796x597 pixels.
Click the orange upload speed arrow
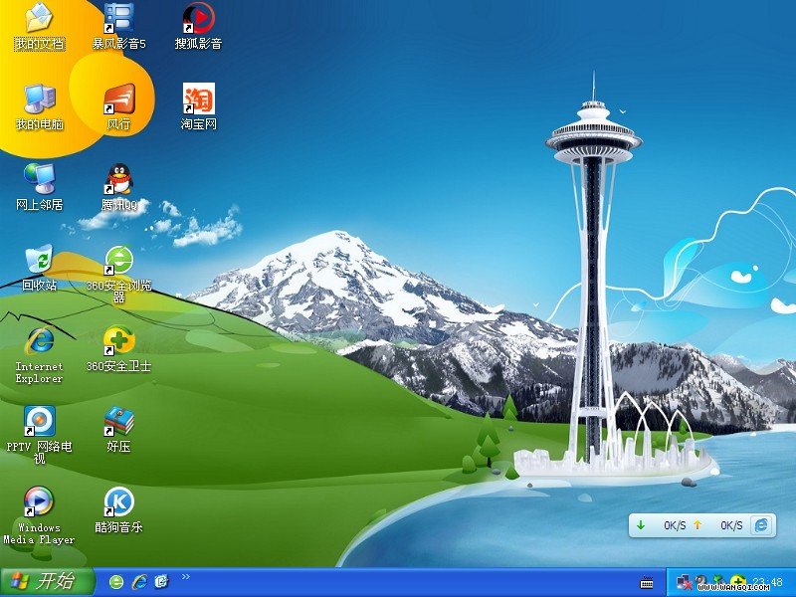pyautogui.click(x=697, y=525)
